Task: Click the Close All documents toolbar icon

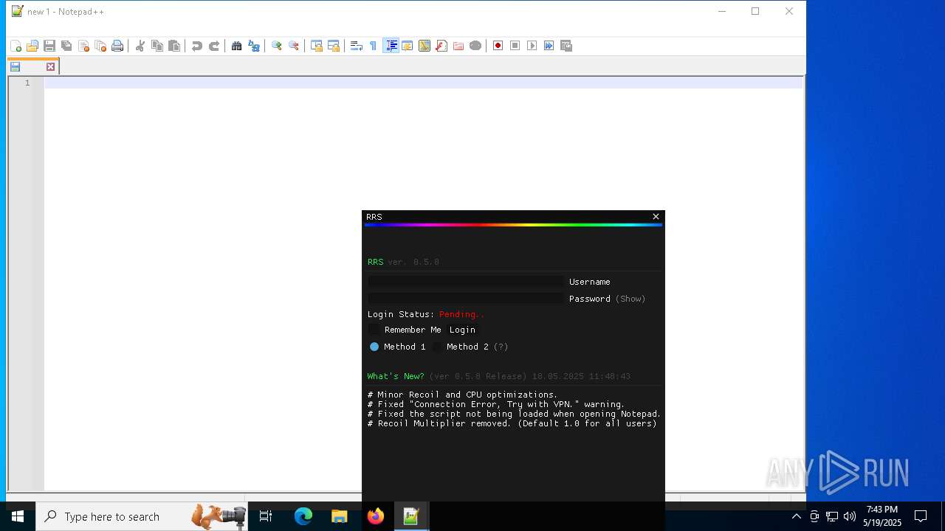Action: [x=100, y=46]
